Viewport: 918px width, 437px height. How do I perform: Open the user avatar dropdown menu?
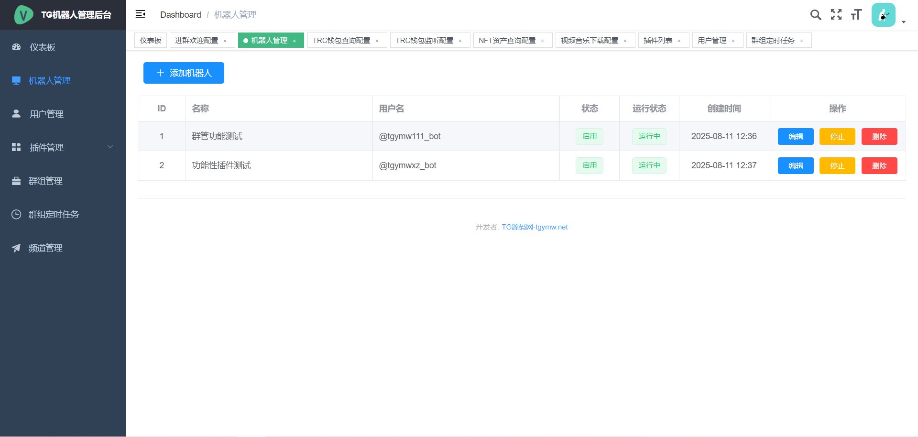pos(888,15)
